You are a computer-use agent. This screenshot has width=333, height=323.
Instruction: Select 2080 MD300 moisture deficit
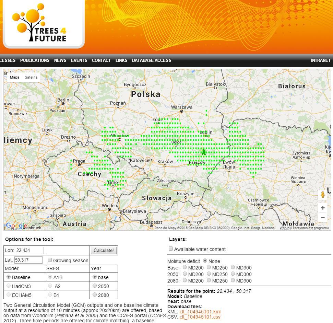click(233, 280)
